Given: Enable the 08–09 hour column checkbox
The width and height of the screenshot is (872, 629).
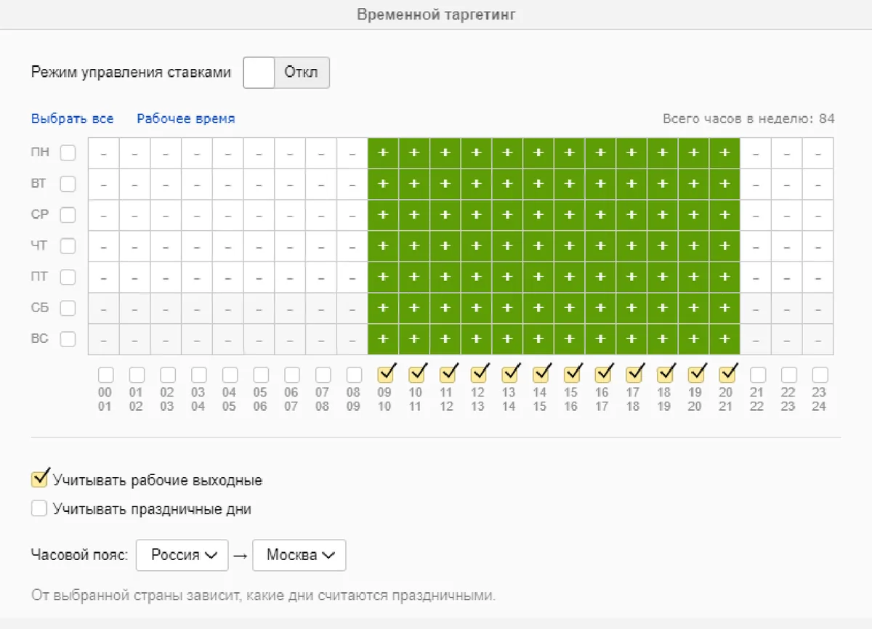Looking at the screenshot, I should [x=354, y=375].
